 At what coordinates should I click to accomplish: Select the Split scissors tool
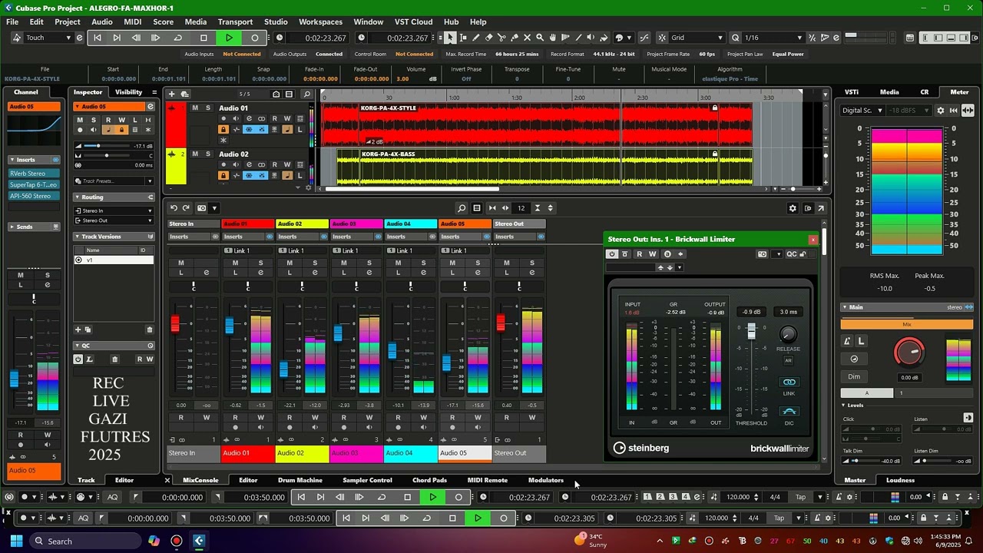pos(502,38)
